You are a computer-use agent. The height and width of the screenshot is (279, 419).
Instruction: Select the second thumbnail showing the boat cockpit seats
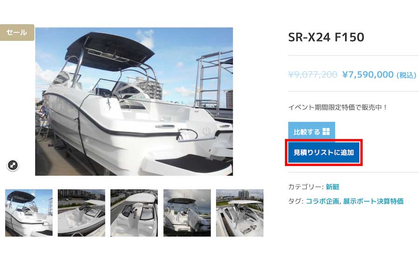[81, 213]
